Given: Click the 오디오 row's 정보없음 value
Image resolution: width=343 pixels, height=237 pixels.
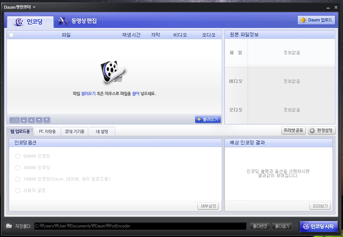Looking at the screenshot, I should pos(292,110).
